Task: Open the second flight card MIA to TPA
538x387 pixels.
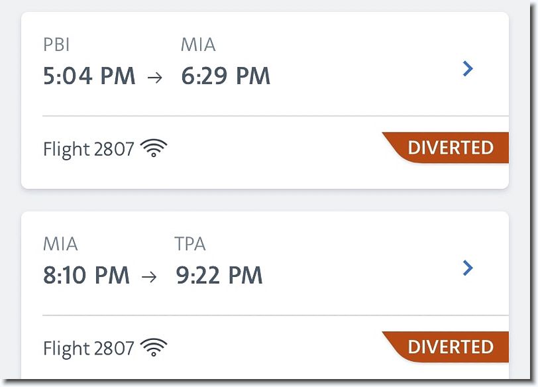Action: tap(265, 296)
